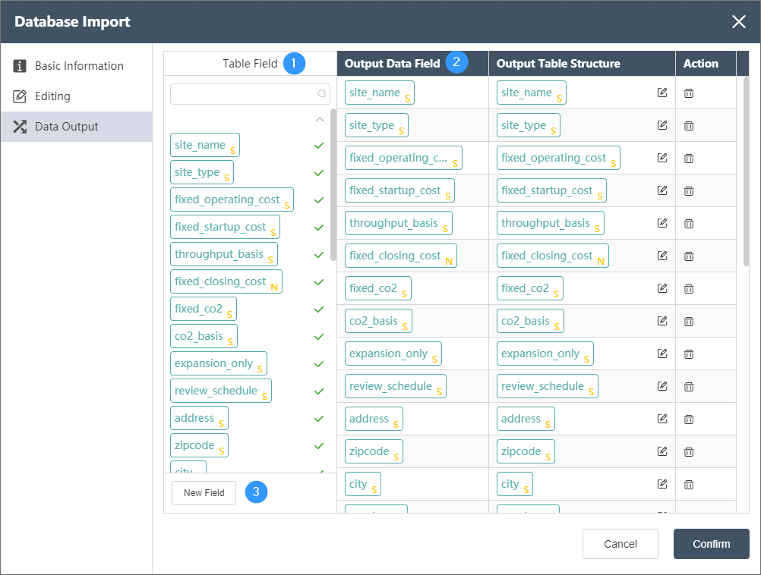Edit the site_type output field
761x575 pixels.
coord(662,125)
